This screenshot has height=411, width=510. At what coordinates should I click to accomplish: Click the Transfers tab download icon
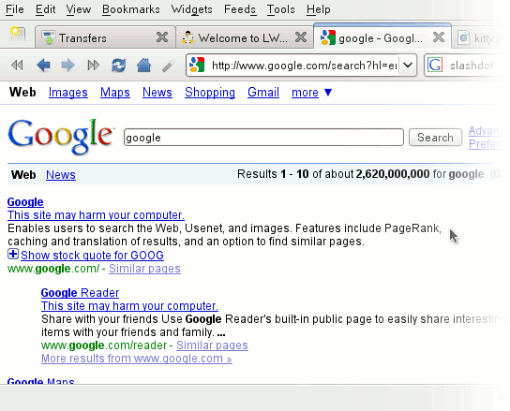(x=49, y=37)
